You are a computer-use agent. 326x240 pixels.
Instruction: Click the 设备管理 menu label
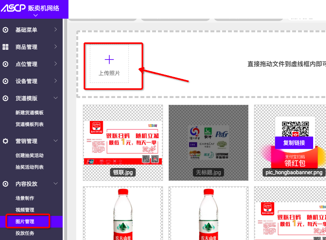click(x=26, y=81)
